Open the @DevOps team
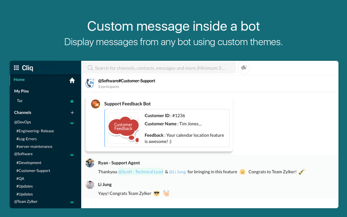 pyautogui.click(x=23, y=122)
